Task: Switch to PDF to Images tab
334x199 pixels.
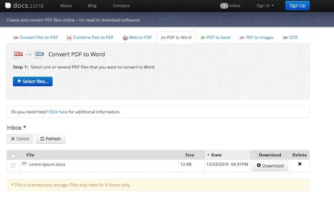Action: tap(257, 38)
